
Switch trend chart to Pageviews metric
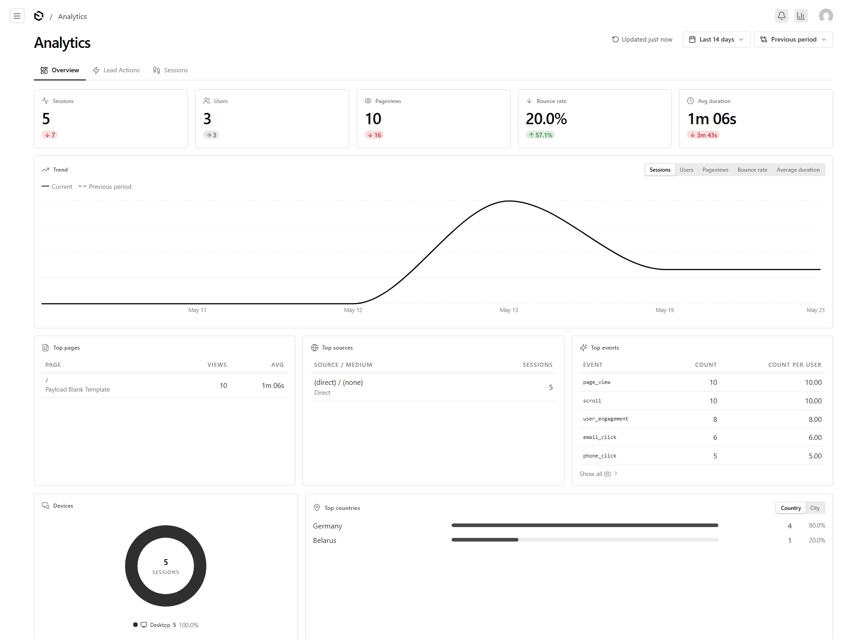pyautogui.click(x=715, y=170)
